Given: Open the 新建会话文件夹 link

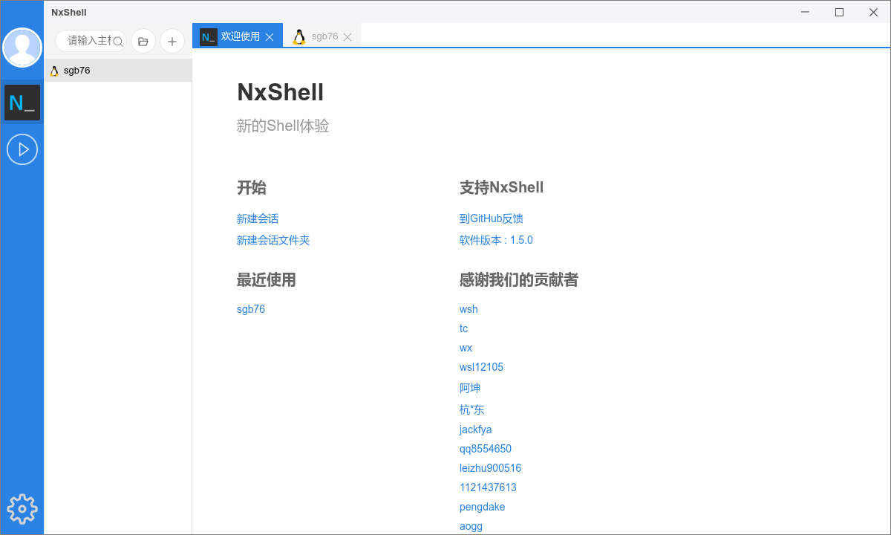Looking at the screenshot, I should [x=273, y=240].
